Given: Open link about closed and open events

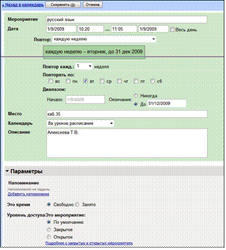Looking at the screenshot, I should point(89,243).
